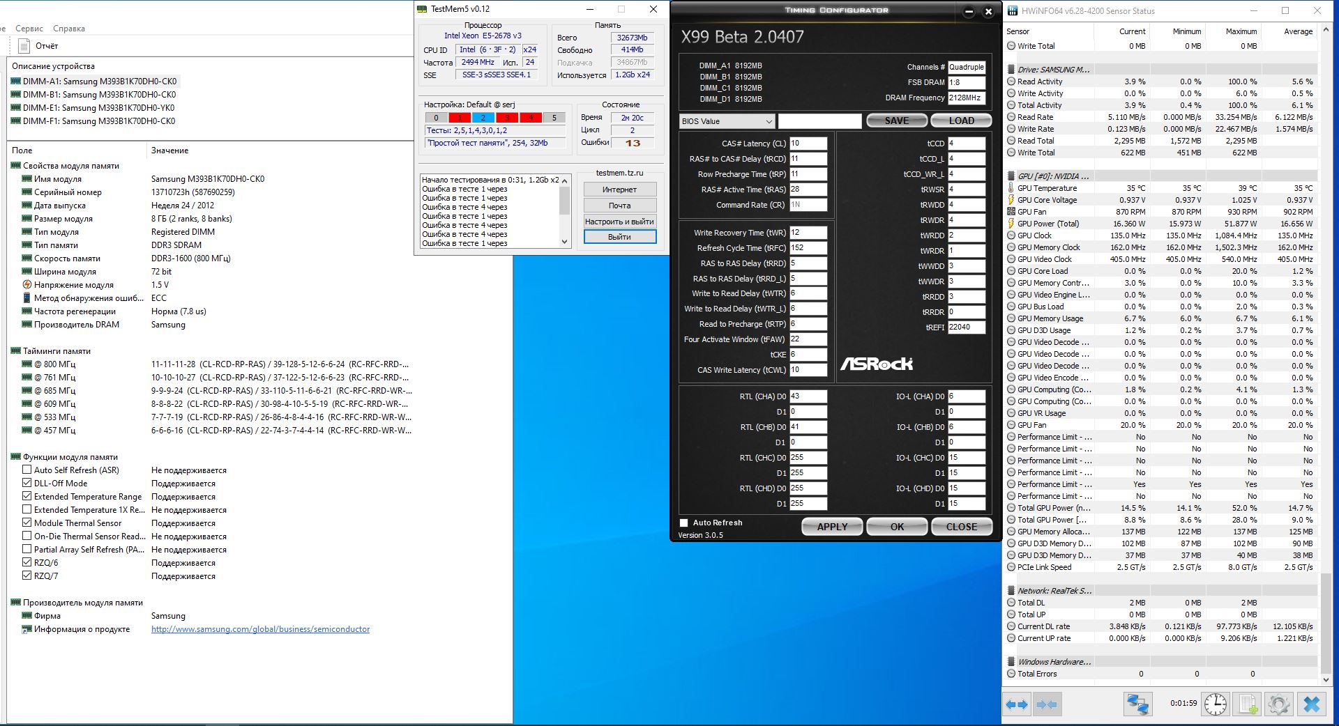Click the GPU [#0]: NVIDIA group icon

(1011, 176)
